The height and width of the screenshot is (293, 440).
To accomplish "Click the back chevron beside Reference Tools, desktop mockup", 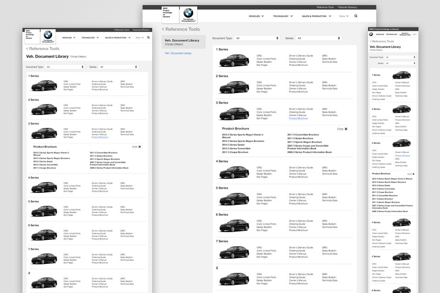I will tap(163, 29).
